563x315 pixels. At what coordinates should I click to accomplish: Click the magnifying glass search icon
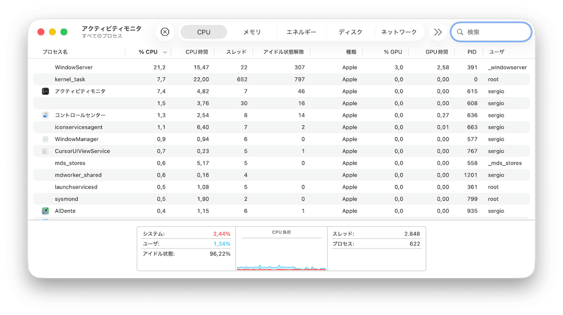[460, 32]
